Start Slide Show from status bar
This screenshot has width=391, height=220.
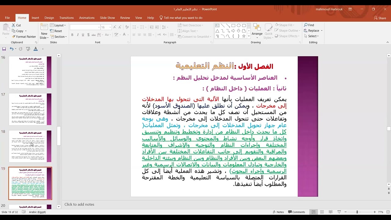[x=339, y=212]
